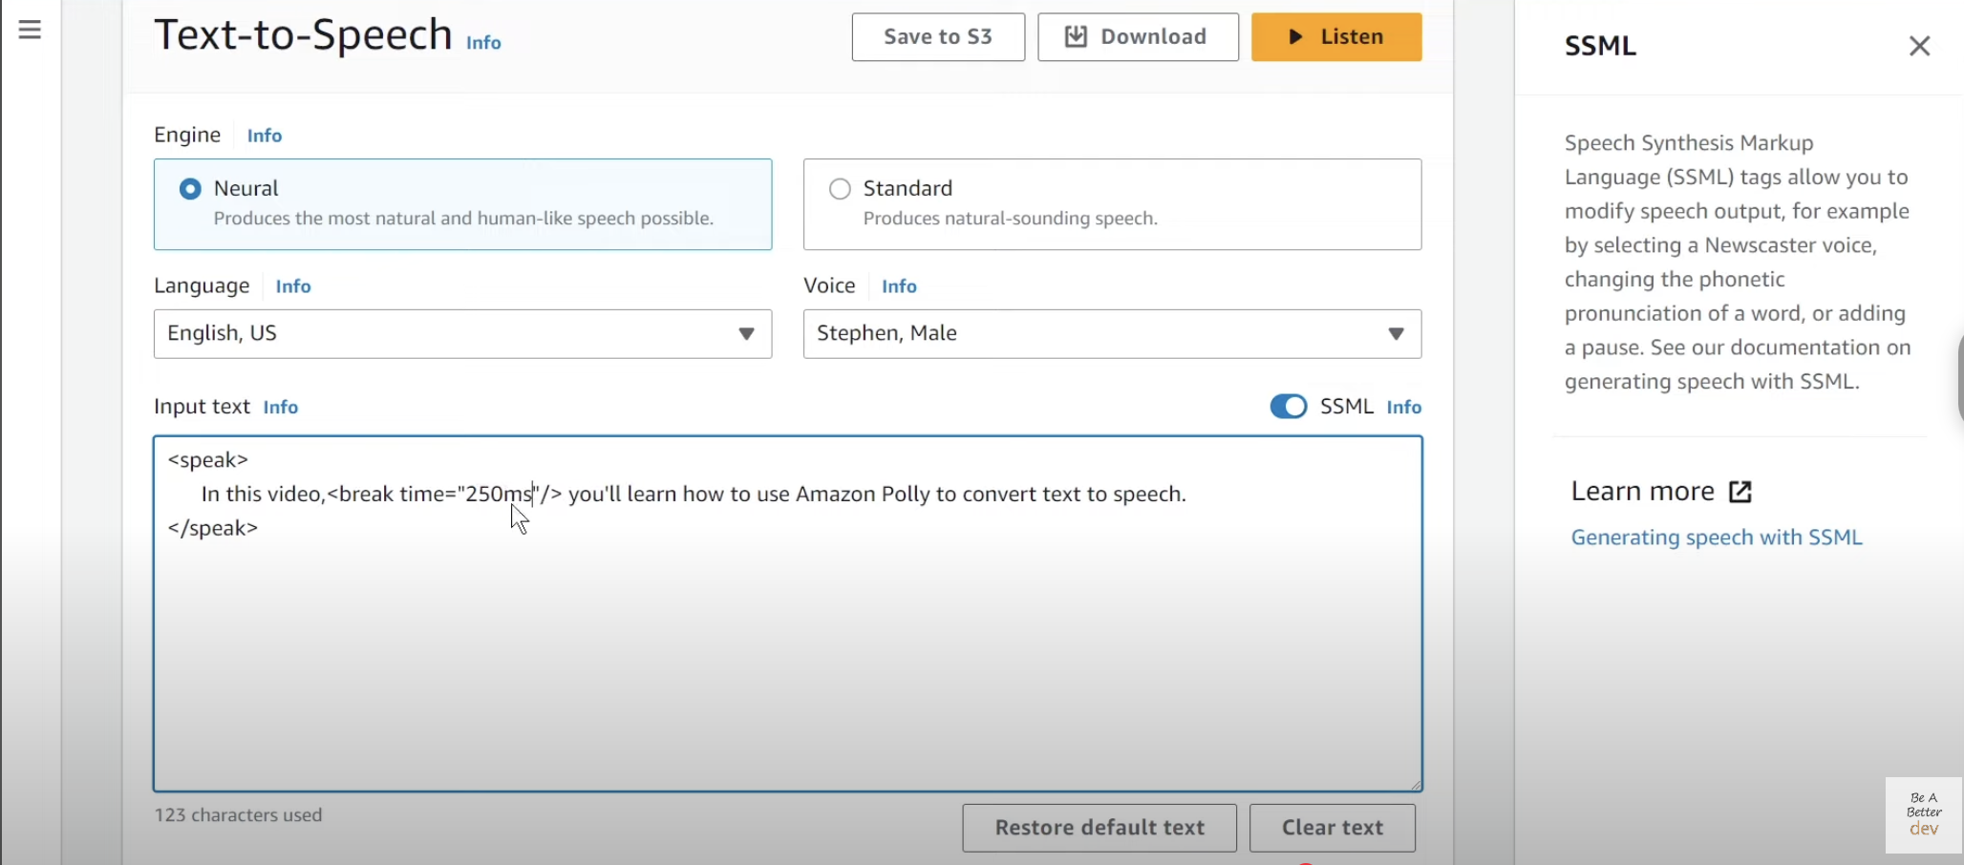Download the synthesized audio file
Image resolution: width=1964 pixels, height=865 pixels.
coord(1138,37)
